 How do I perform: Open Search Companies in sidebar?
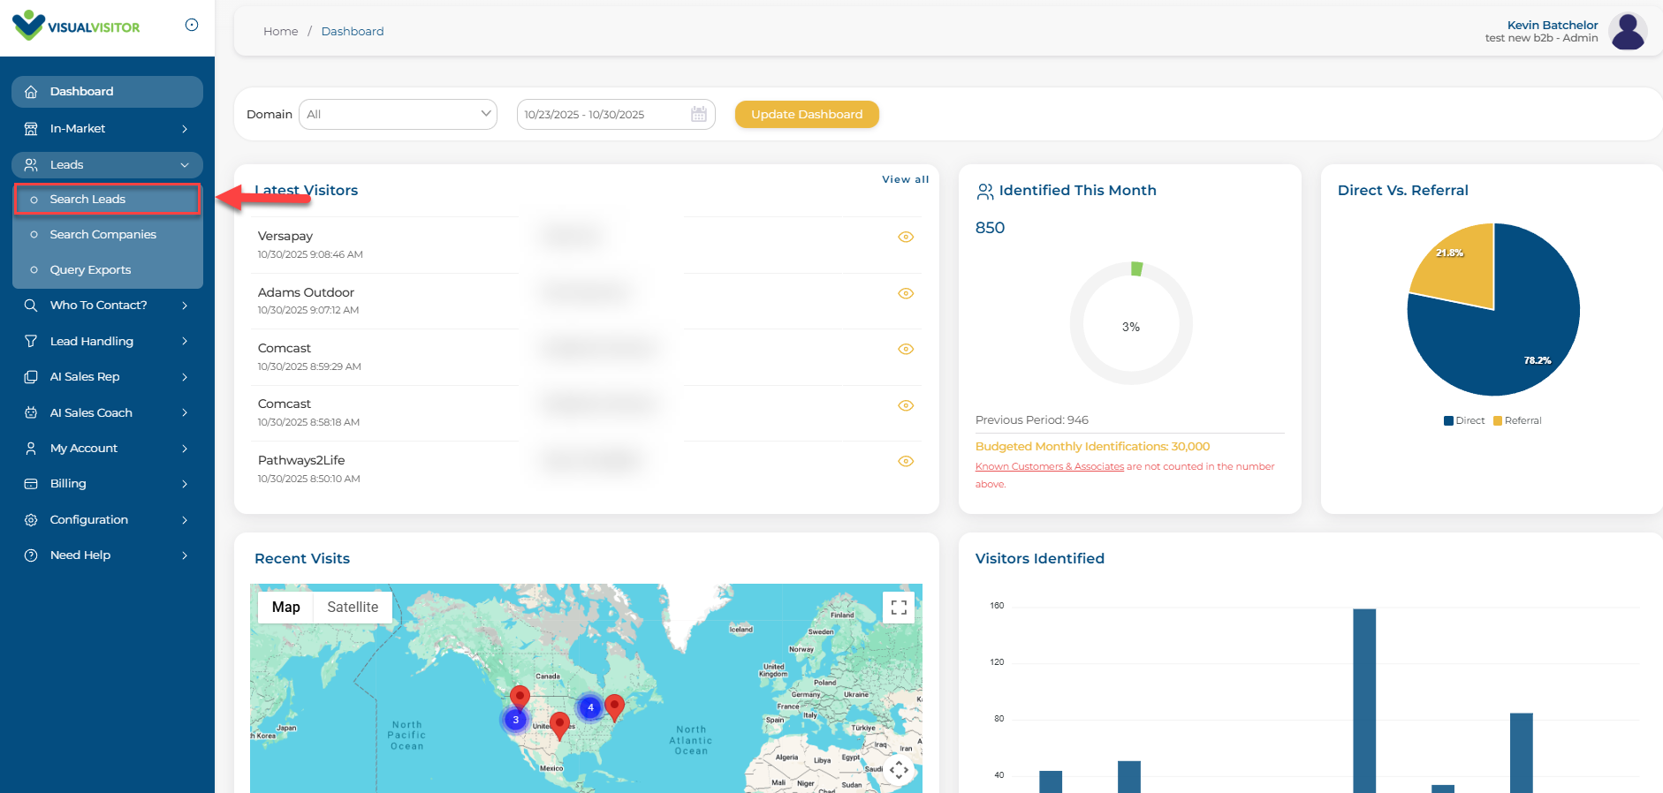click(x=103, y=235)
